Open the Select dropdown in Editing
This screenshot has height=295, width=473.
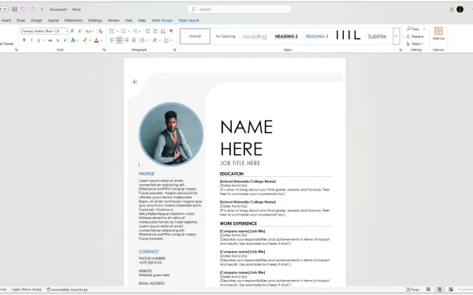coord(415,43)
